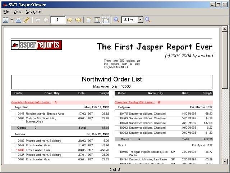Click the 'Fri, Apr 4, 1997' date
This screenshot has height=173, width=230.
(202, 145)
